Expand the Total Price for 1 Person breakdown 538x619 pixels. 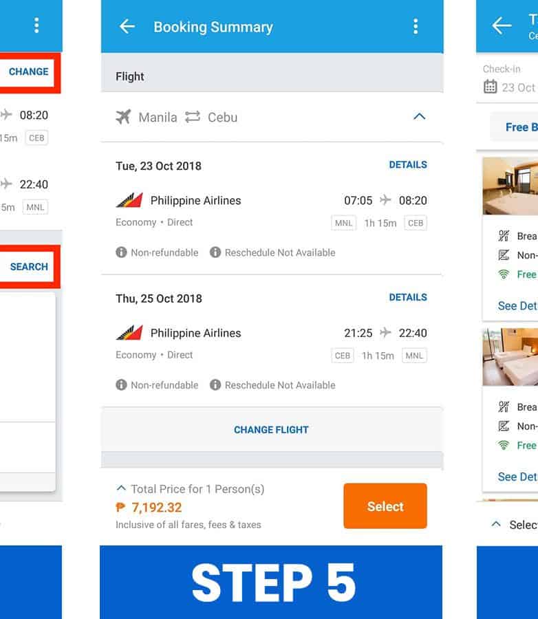[122, 489]
